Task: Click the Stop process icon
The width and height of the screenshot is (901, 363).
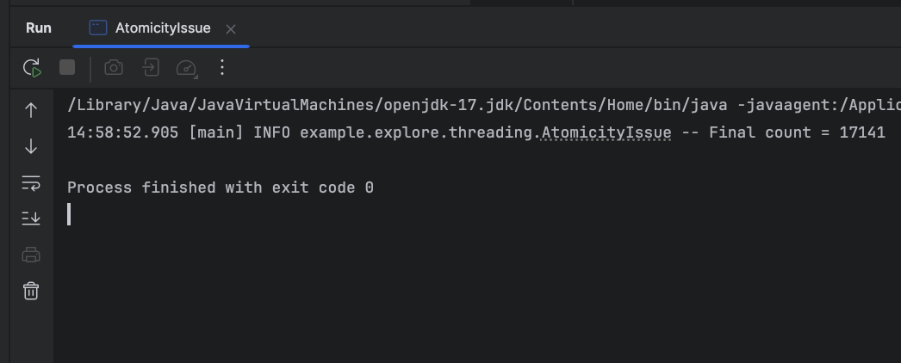Action: pyautogui.click(x=67, y=67)
